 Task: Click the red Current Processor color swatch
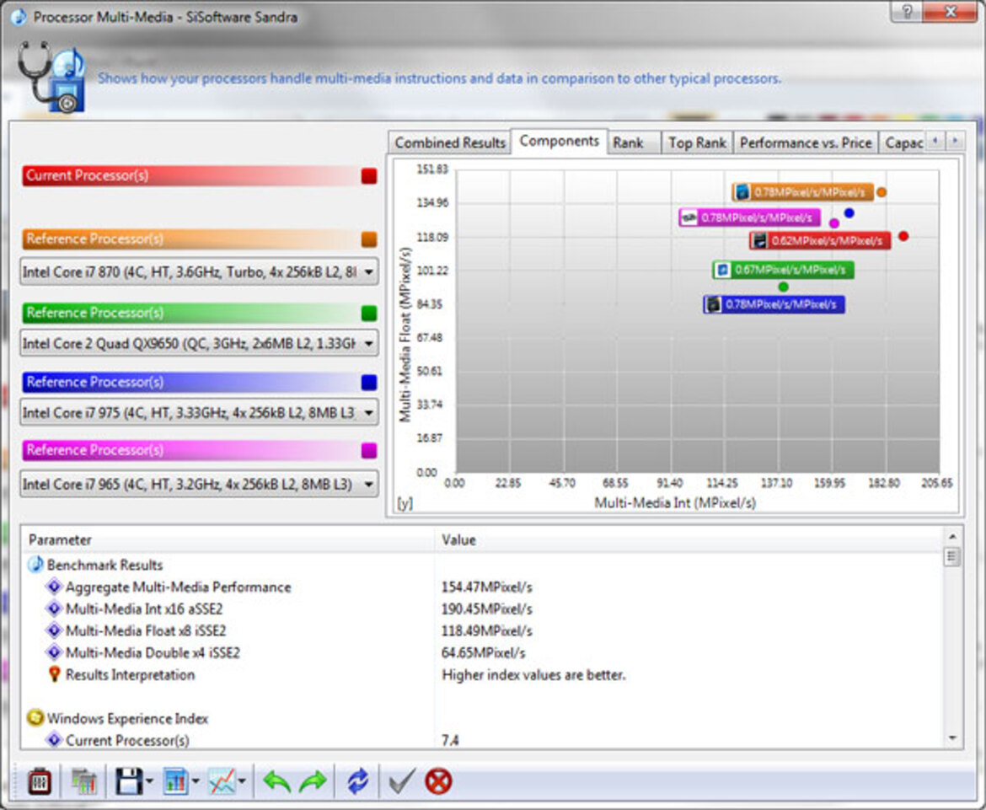click(368, 176)
